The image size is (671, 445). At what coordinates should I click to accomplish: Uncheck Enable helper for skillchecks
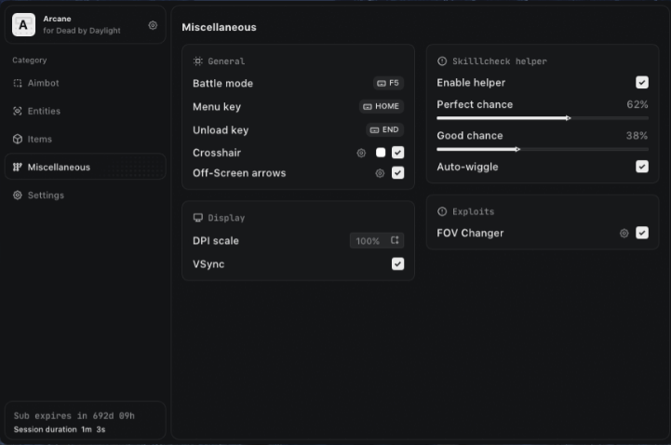point(642,83)
